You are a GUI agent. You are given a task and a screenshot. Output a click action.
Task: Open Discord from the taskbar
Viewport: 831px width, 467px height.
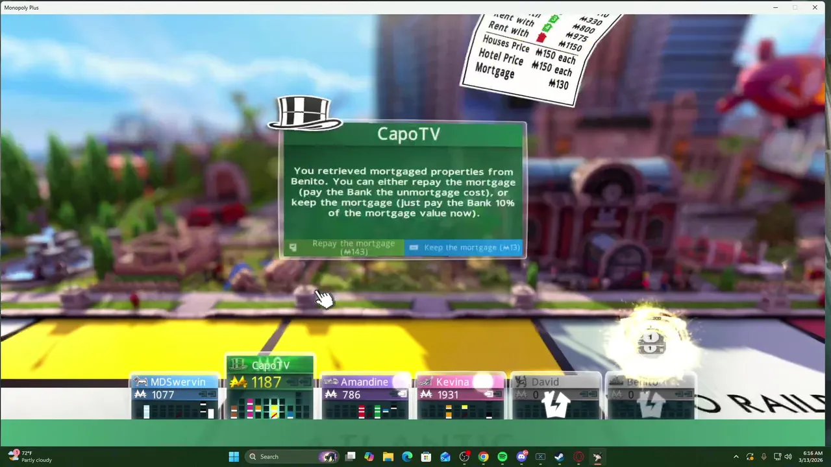pos(521,457)
